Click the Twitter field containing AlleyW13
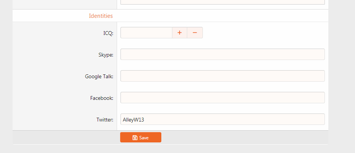355x153 pixels. point(222,119)
